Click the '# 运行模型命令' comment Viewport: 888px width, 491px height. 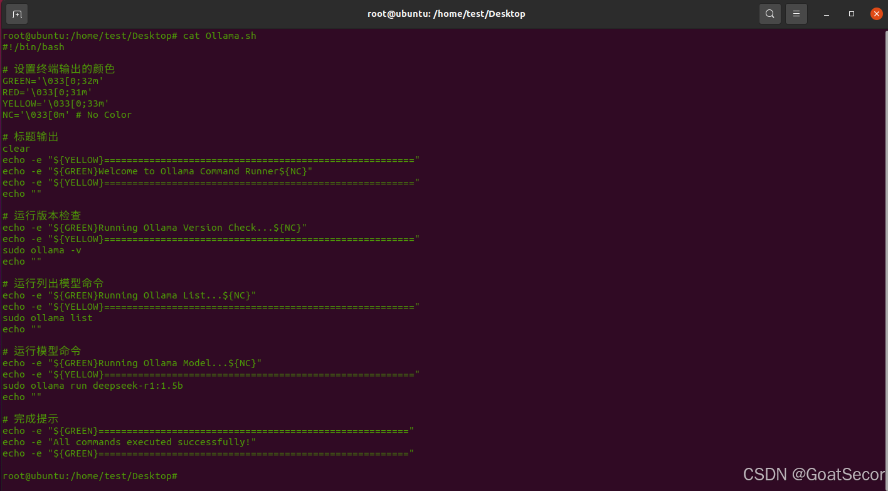(42, 351)
